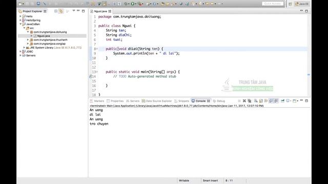Image resolution: width=328 pixels, height=184 pixels.
Task: Expand the com.trungtamjava.vonglap package
Action: 28,43
